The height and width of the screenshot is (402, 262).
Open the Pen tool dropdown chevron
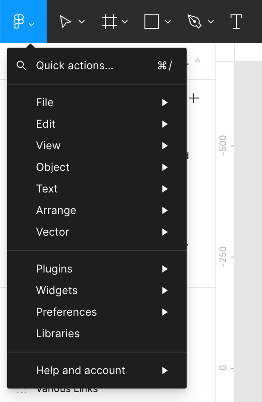[211, 22]
